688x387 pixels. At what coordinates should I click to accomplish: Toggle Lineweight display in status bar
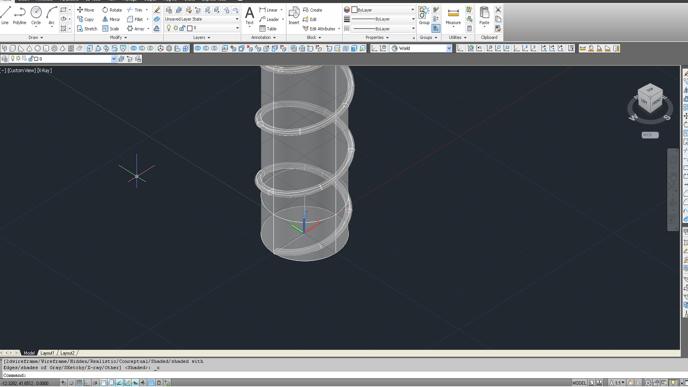point(143,383)
